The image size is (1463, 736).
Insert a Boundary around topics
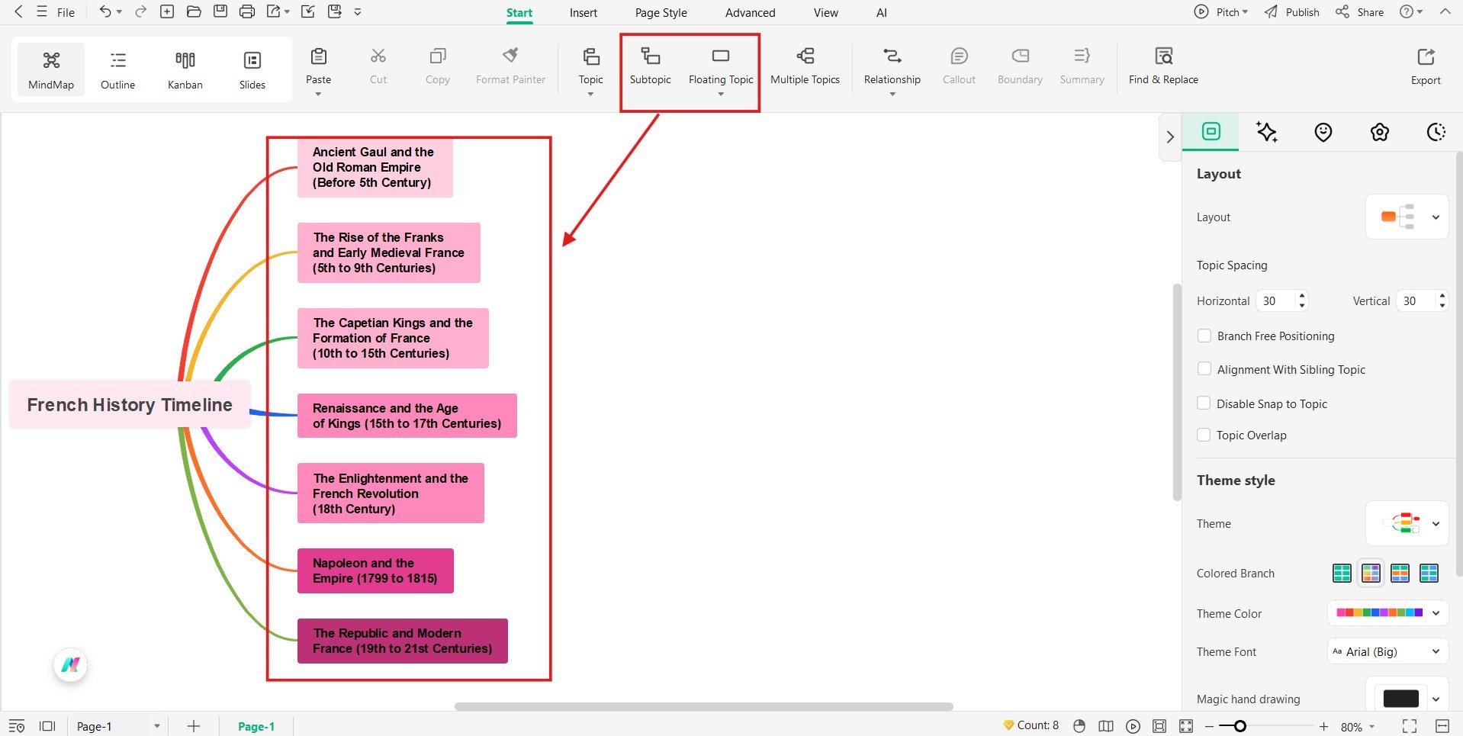(x=1019, y=67)
